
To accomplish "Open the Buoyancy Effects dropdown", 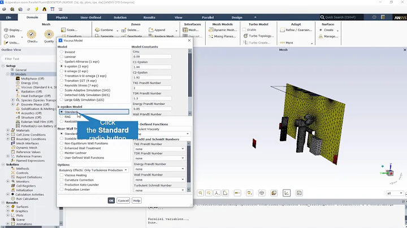I will pos(106,170).
